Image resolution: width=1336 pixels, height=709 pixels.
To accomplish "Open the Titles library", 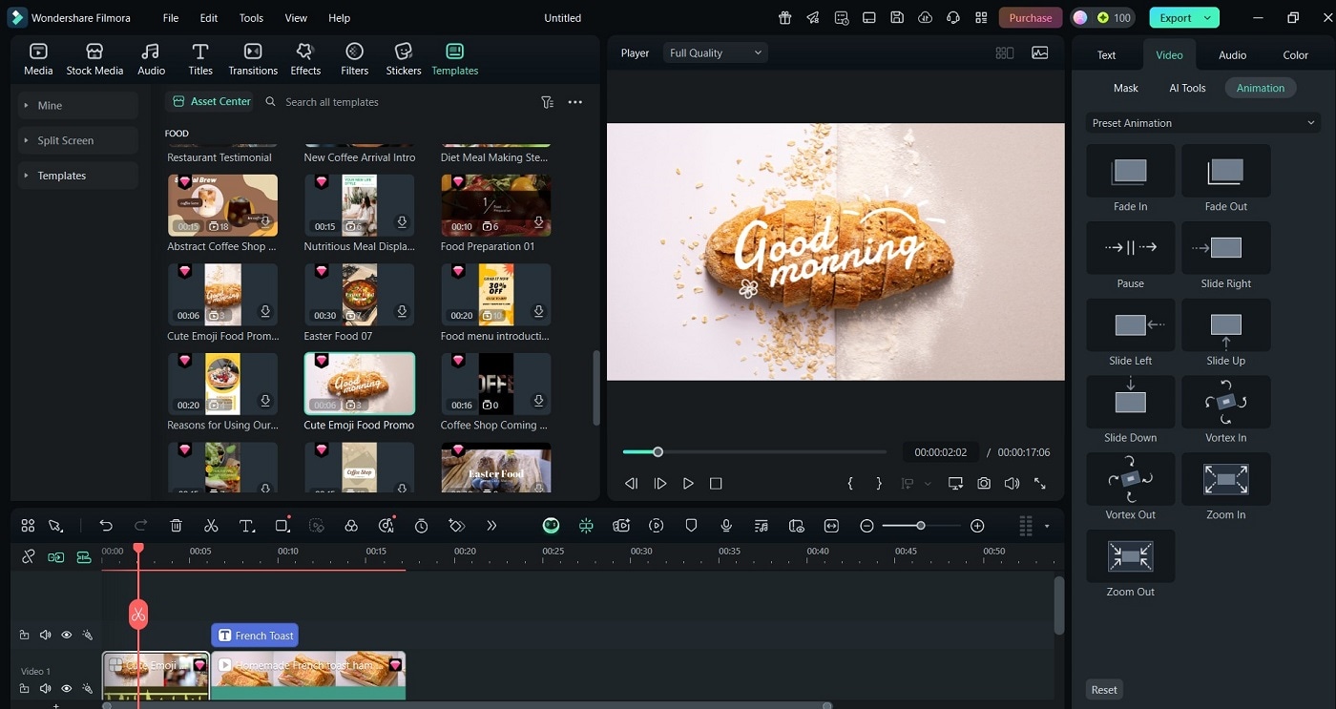I will coord(200,59).
